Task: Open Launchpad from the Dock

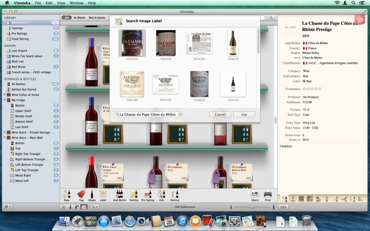Action: [x=77, y=221]
